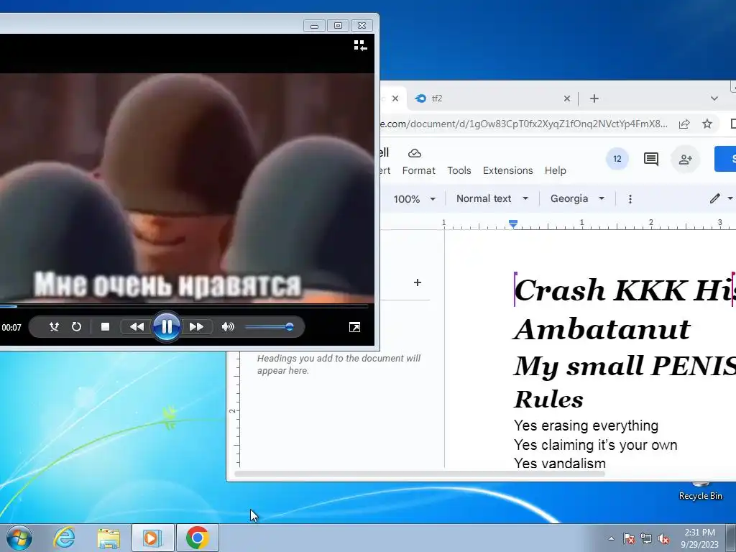Show the 12 active collaborators
The height and width of the screenshot is (552, 736).
click(617, 159)
